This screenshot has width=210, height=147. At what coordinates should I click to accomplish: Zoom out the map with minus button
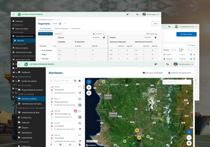[189, 137]
